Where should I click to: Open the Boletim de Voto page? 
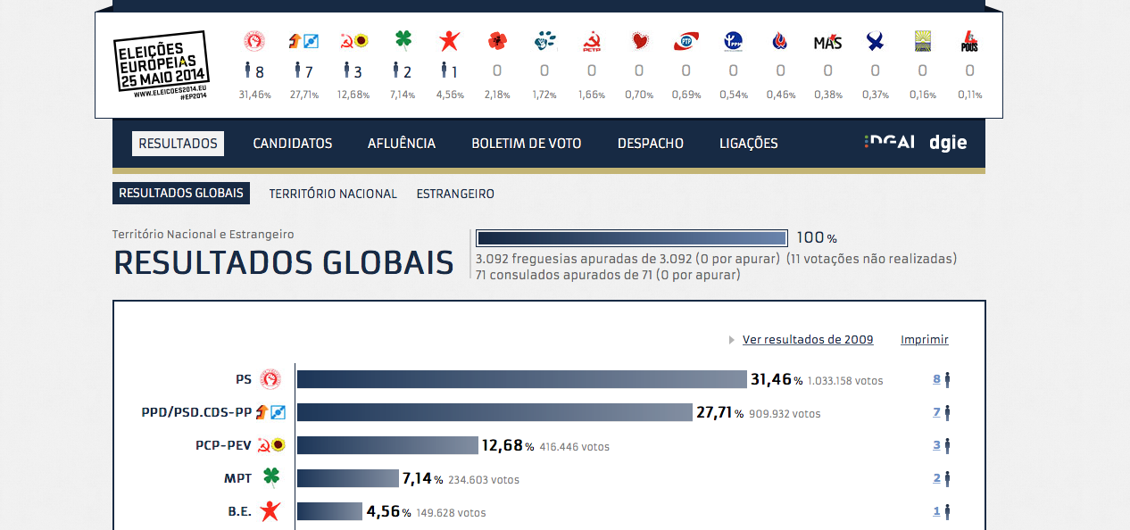coord(527,144)
